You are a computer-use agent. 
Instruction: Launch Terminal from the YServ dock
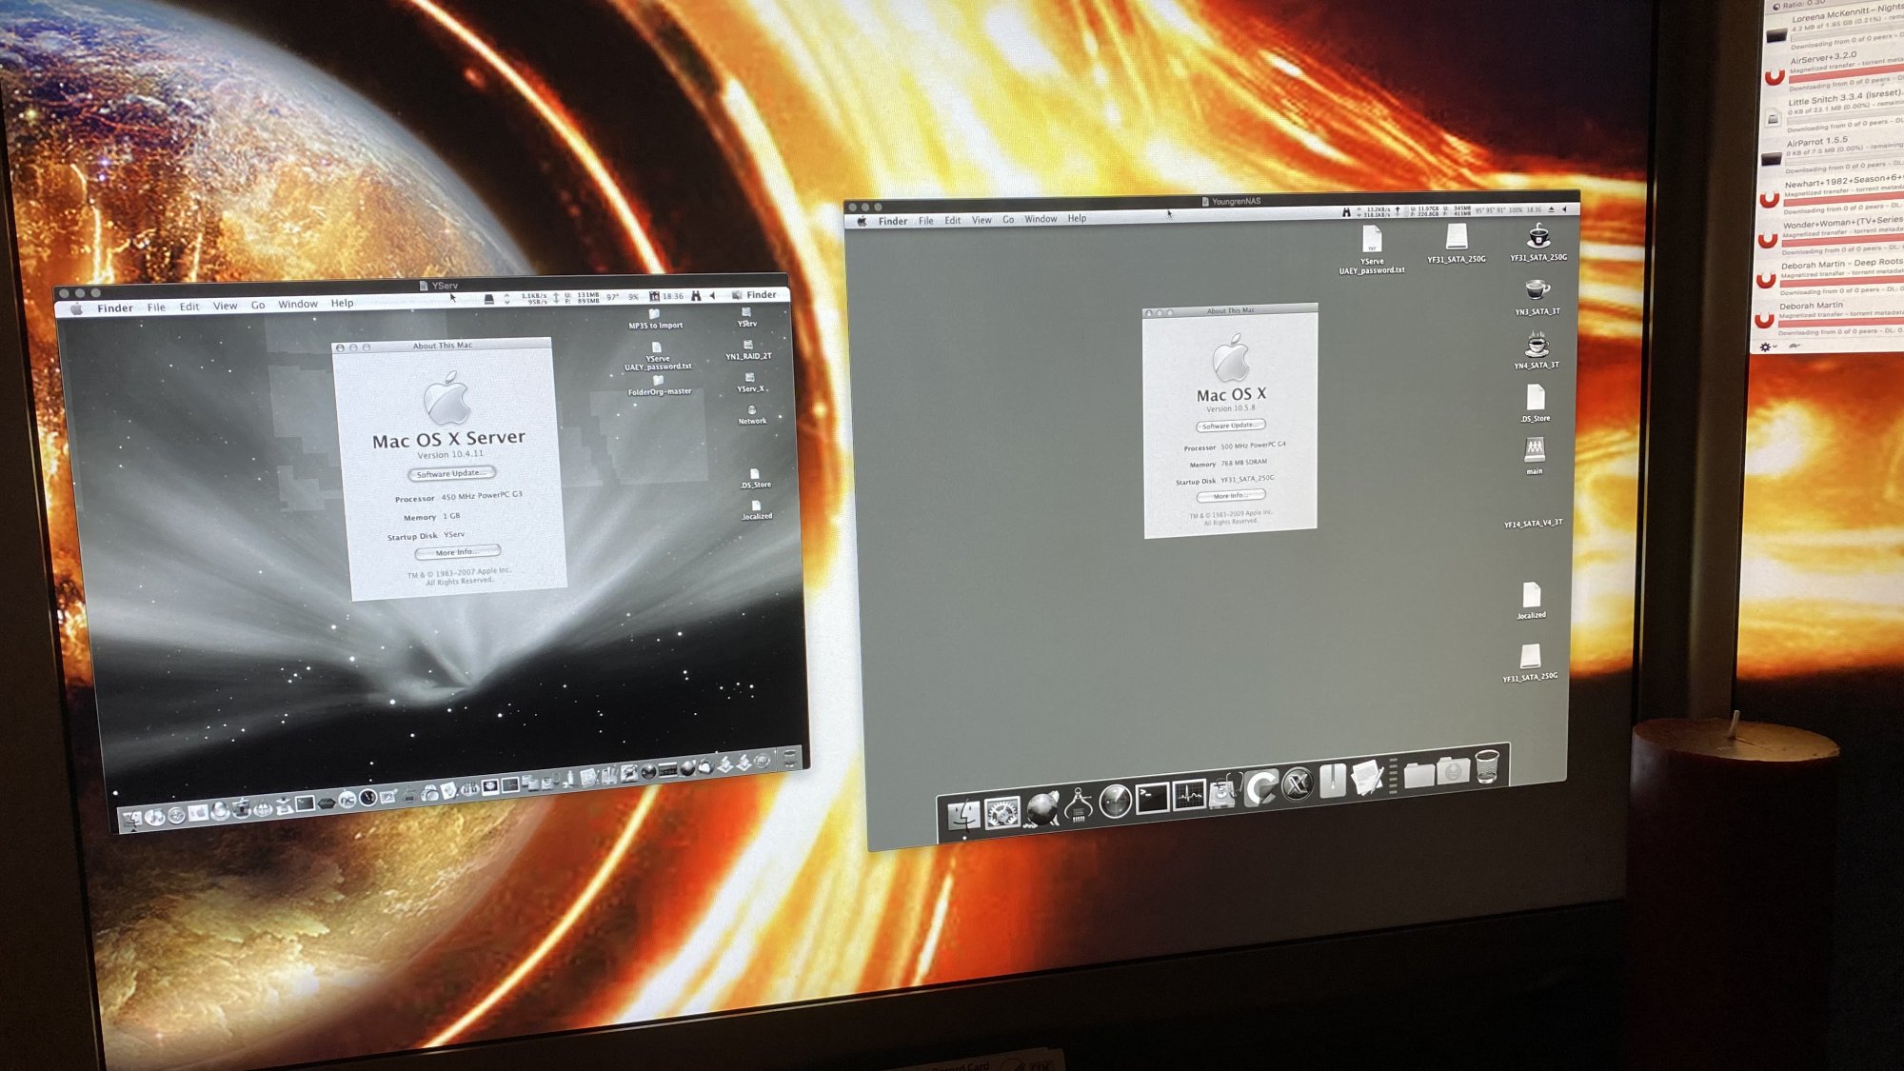point(305,803)
